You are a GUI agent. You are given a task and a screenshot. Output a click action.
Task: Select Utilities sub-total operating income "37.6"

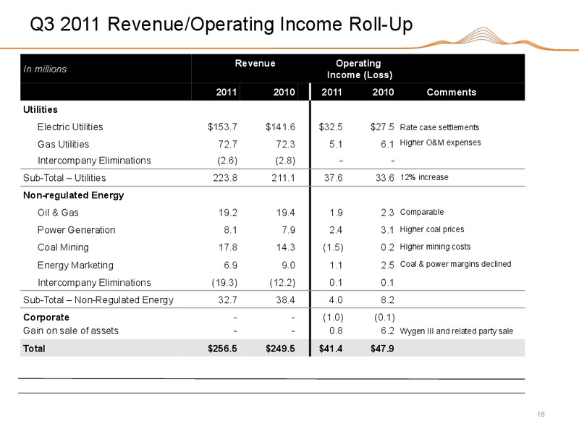pyautogui.click(x=333, y=178)
